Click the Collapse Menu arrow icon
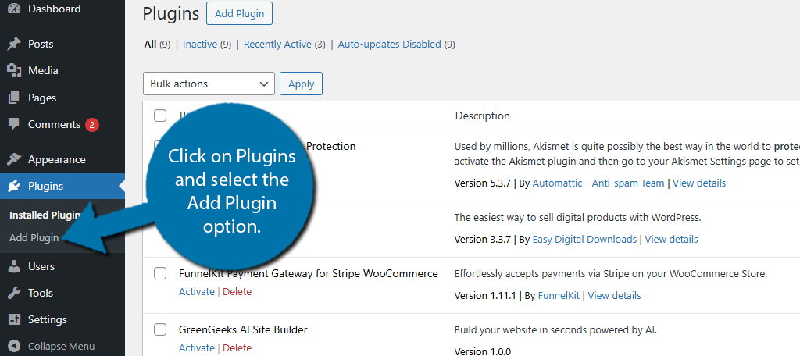800x356 pixels. tap(14, 347)
